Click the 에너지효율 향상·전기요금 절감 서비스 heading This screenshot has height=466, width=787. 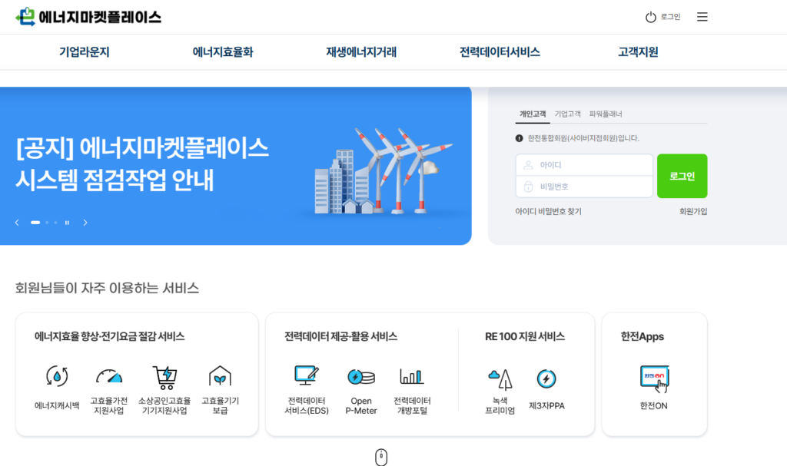tap(109, 336)
